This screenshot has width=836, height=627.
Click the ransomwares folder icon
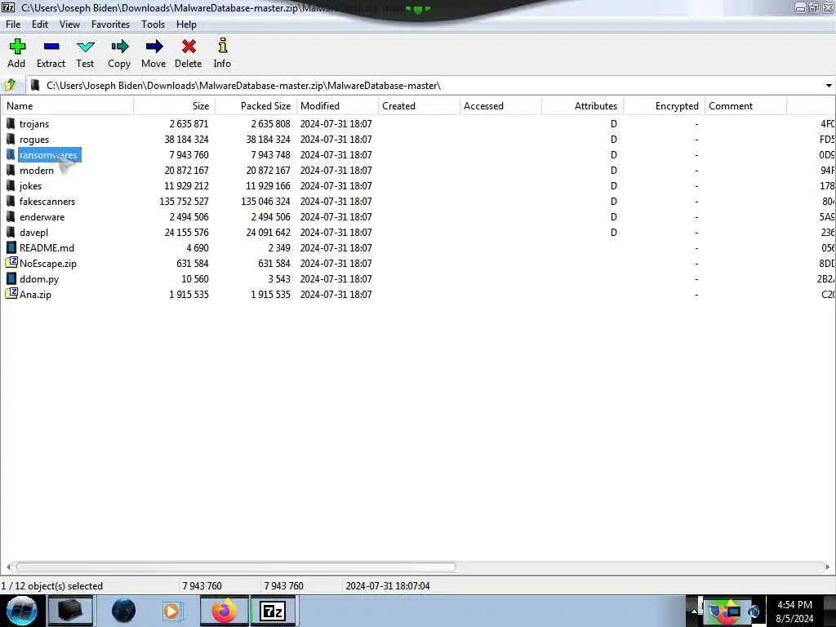tap(11, 154)
